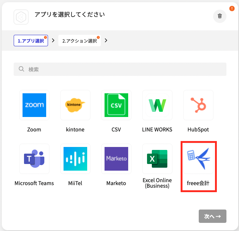Click the freee会計 label text

198,183
